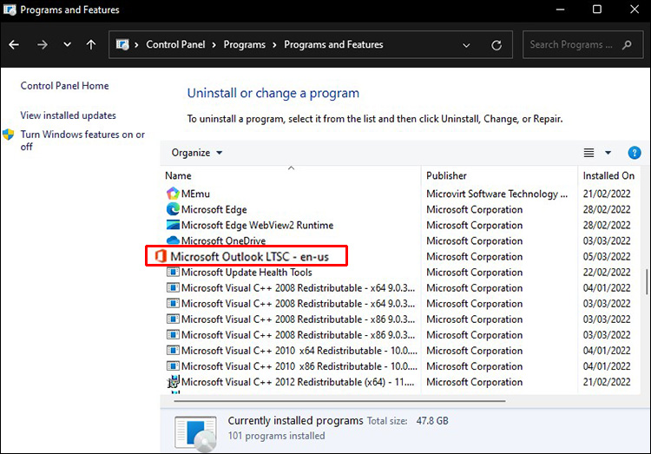
Task: Click the forward navigation arrow
Action: pyautogui.click(x=42, y=44)
